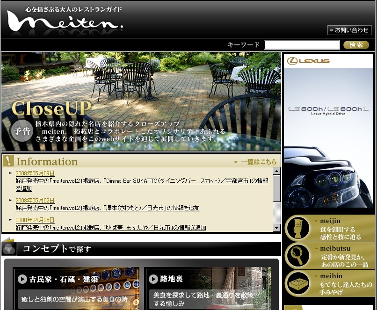Image resolution: width=377 pixels, height=310 pixels.
Task: Open the 2008年05月09日 news entry
Action: pyautogui.click(x=35, y=173)
